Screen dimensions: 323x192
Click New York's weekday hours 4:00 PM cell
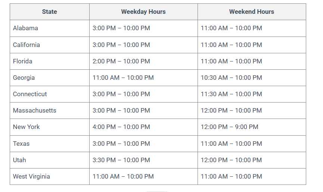121,127
